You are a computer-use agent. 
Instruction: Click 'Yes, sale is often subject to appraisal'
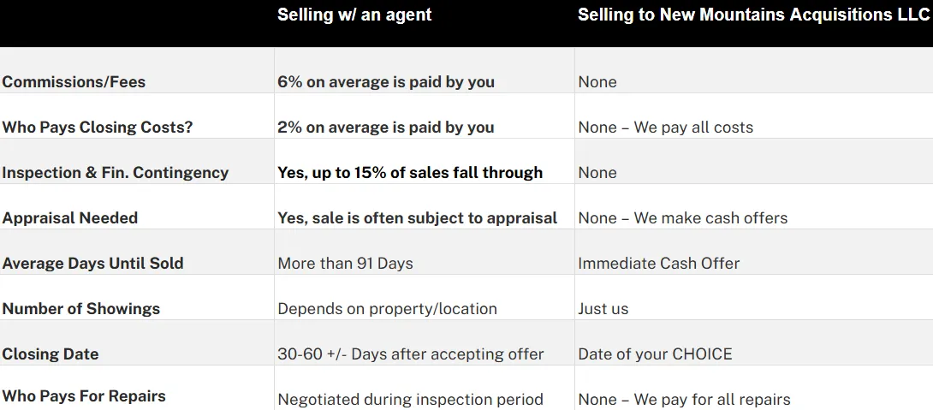tap(418, 218)
